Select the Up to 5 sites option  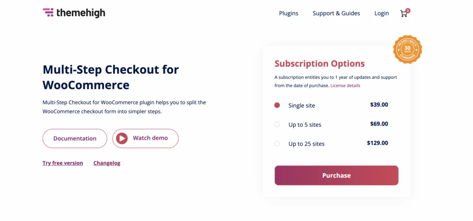click(277, 124)
